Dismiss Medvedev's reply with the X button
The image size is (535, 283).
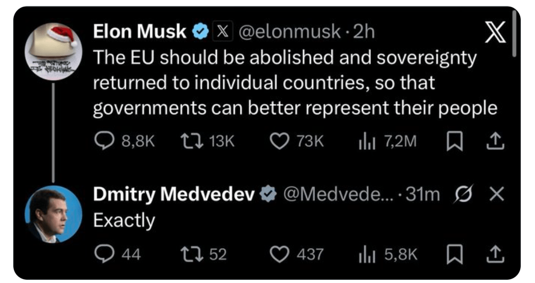[x=497, y=194]
